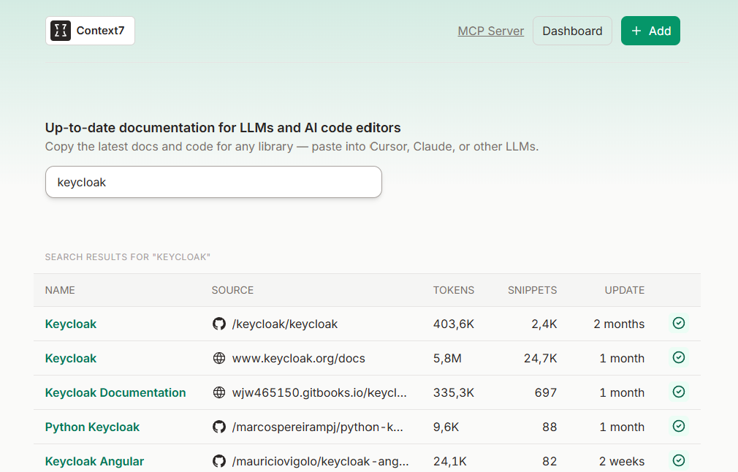Open the Keycloak library from /keycloak/keycloak
This screenshot has height=472, width=738.
click(71, 324)
